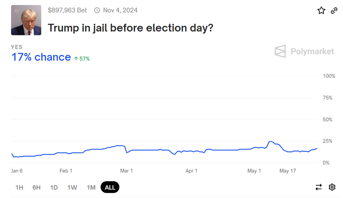
Task: Click the Nov 4, 2024 end date
Action: click(120, 10)
